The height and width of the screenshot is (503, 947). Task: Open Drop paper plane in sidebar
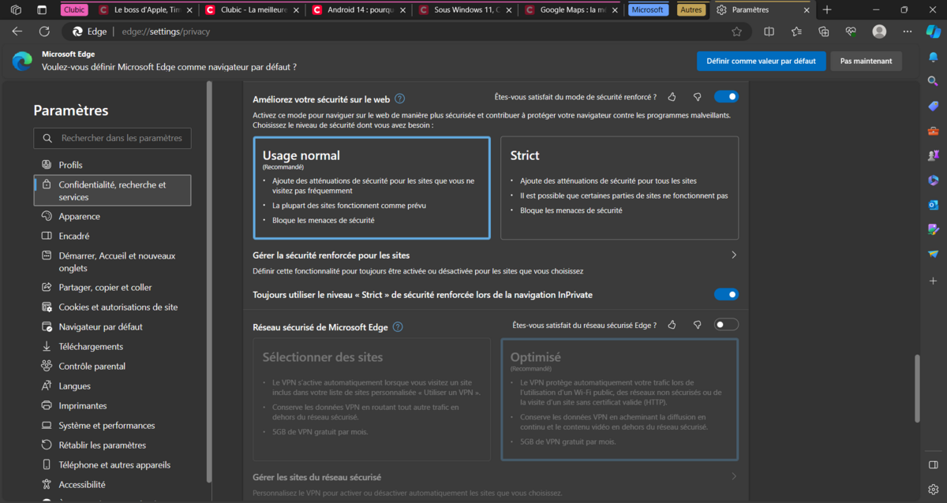pos(934,254)
